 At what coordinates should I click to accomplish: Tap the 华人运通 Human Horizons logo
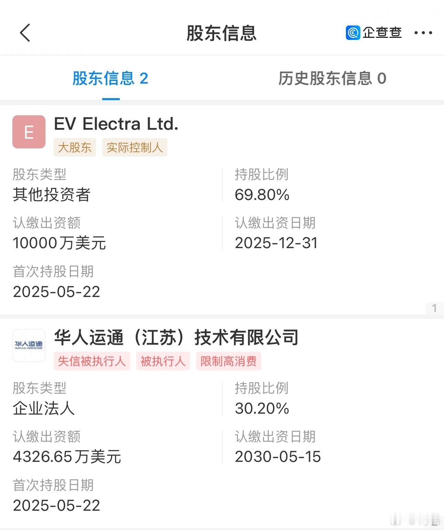[29, 345]
